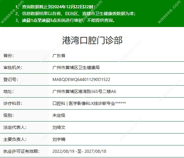Click the 主要负责人 label
This screenshot has width=184, height=158.
pos(15,139)
